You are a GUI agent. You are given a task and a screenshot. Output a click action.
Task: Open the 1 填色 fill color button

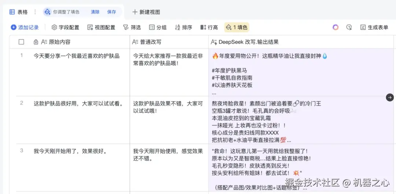click(x=236, y=27)
